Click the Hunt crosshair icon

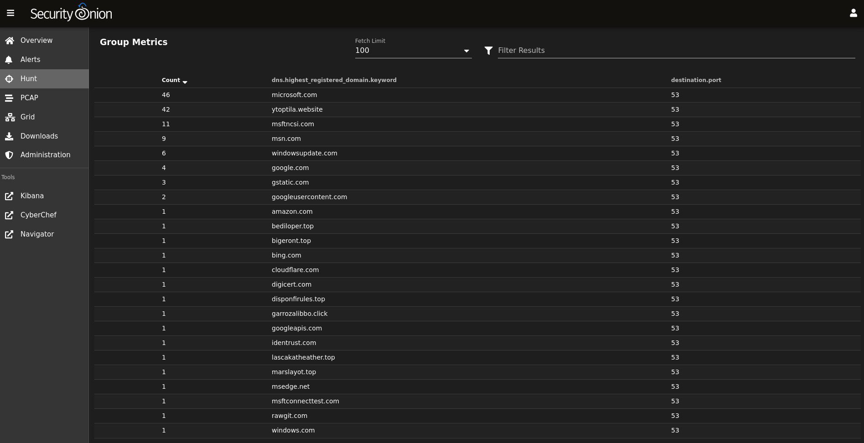9,79
